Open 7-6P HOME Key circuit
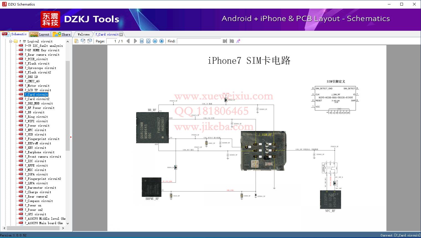 [x=42, y=50]
